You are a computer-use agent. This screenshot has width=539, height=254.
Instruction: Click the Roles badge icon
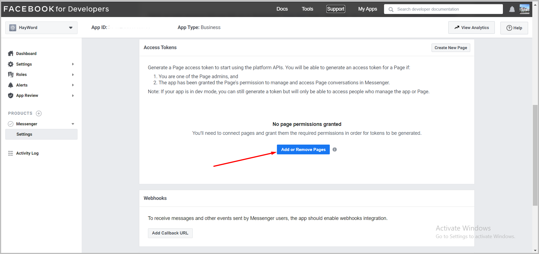(x=11, y=75)
